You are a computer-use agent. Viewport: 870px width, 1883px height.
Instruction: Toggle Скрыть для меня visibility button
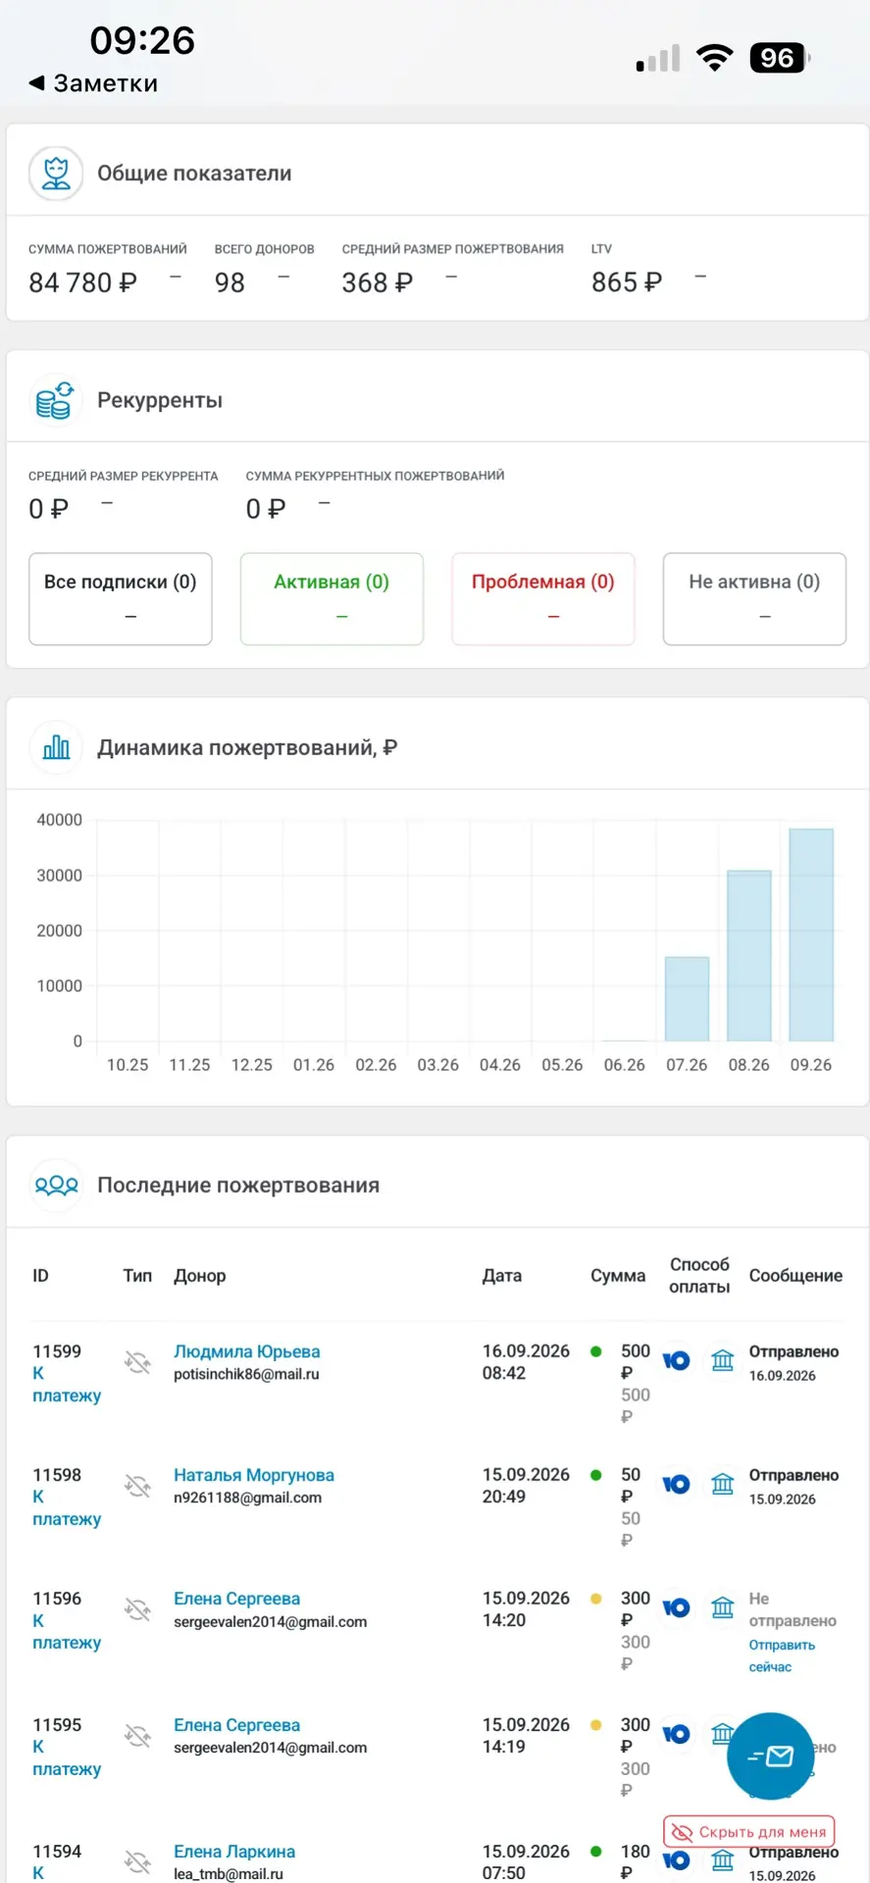tap(749, 1831)
